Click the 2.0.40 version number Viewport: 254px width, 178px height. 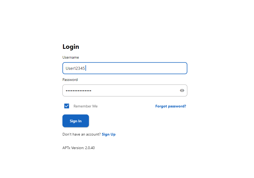90,148
